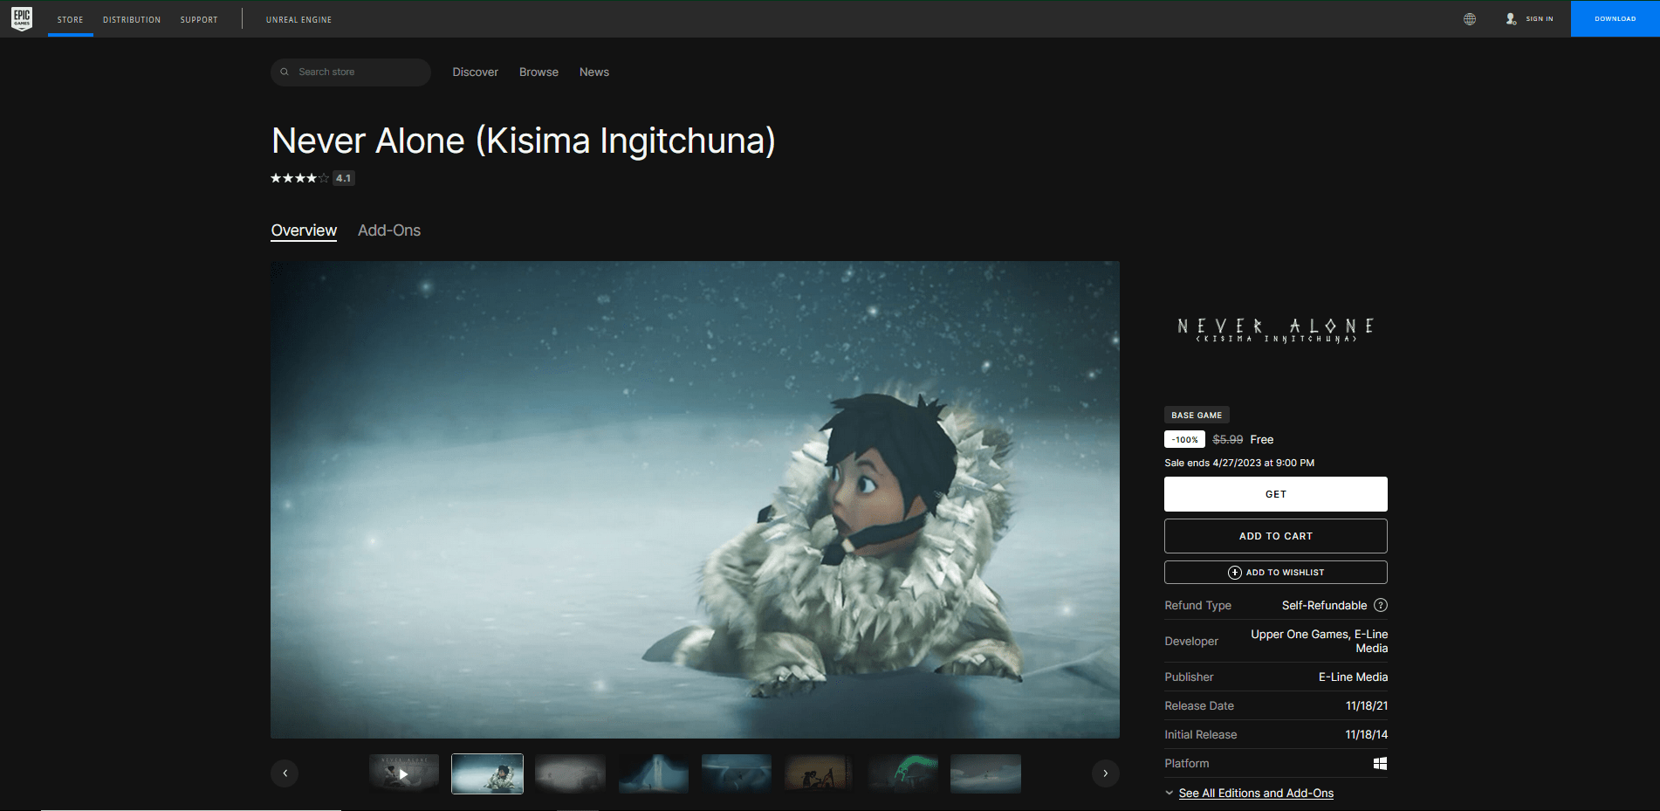Open the Distribution menu item
The height and width of the screenshot is (811, 1660).
coord(132,19)
